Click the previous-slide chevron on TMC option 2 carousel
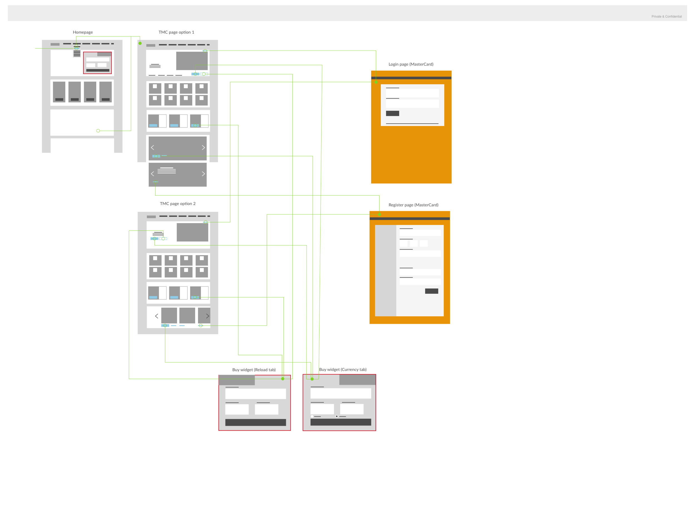This screenshot has height=525, width=695. (x=157, y=316)
